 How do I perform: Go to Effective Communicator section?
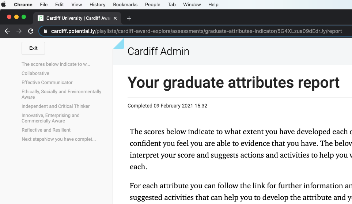pyautogui.click(x=47, y=83)
